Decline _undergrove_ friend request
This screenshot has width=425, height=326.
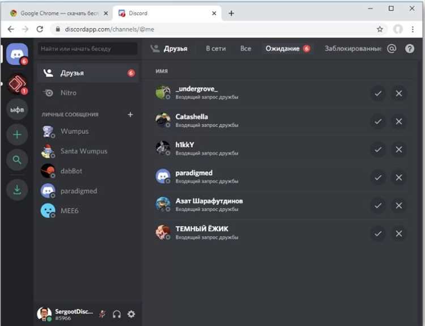tap(399, 94)
